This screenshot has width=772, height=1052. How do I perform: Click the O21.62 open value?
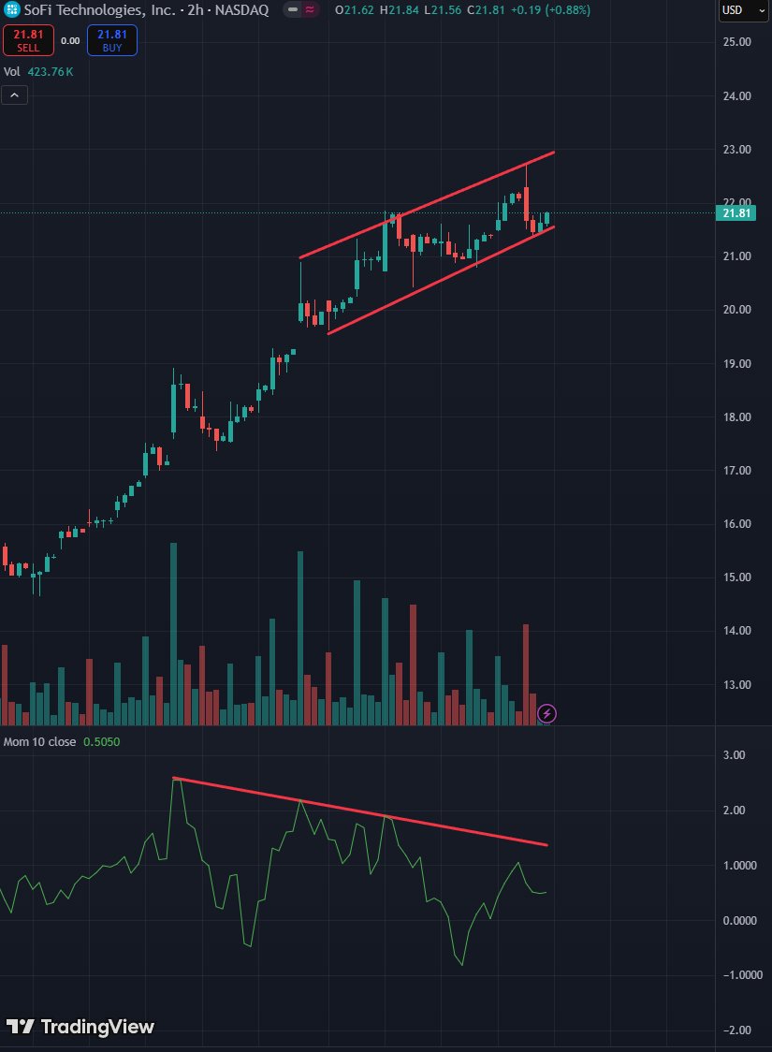(354, 10)
